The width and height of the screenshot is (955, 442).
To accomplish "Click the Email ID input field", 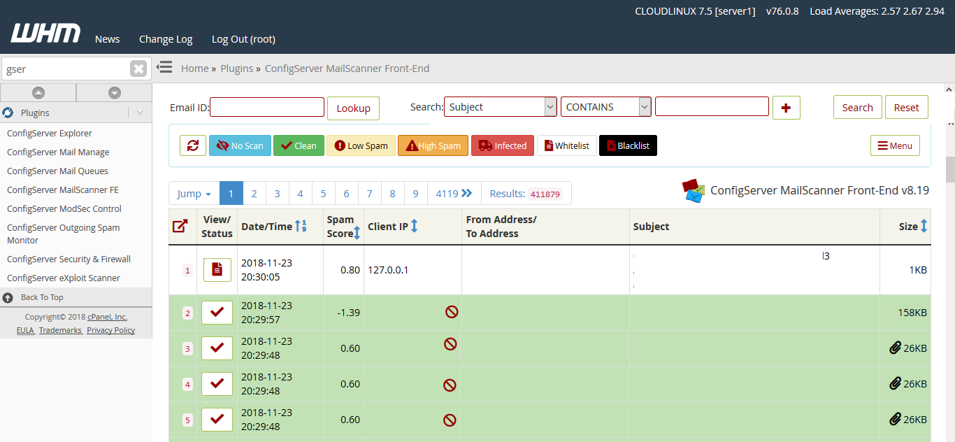I will point(267,107).
